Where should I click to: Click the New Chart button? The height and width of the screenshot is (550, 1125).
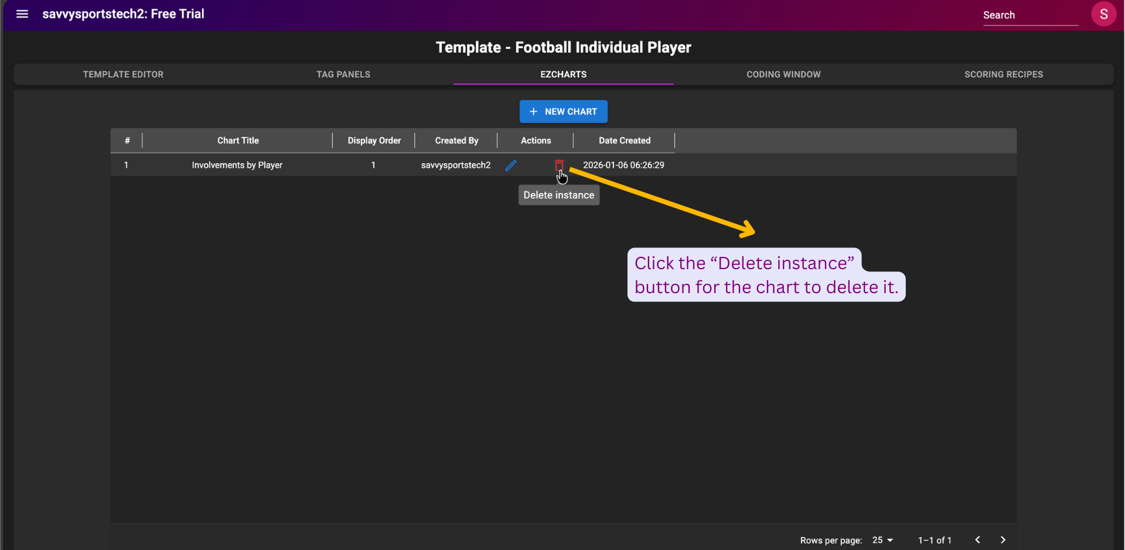point(563,112)
